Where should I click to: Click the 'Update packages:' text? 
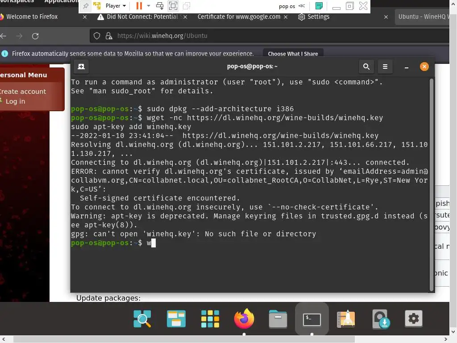click(x=108, y=298)
